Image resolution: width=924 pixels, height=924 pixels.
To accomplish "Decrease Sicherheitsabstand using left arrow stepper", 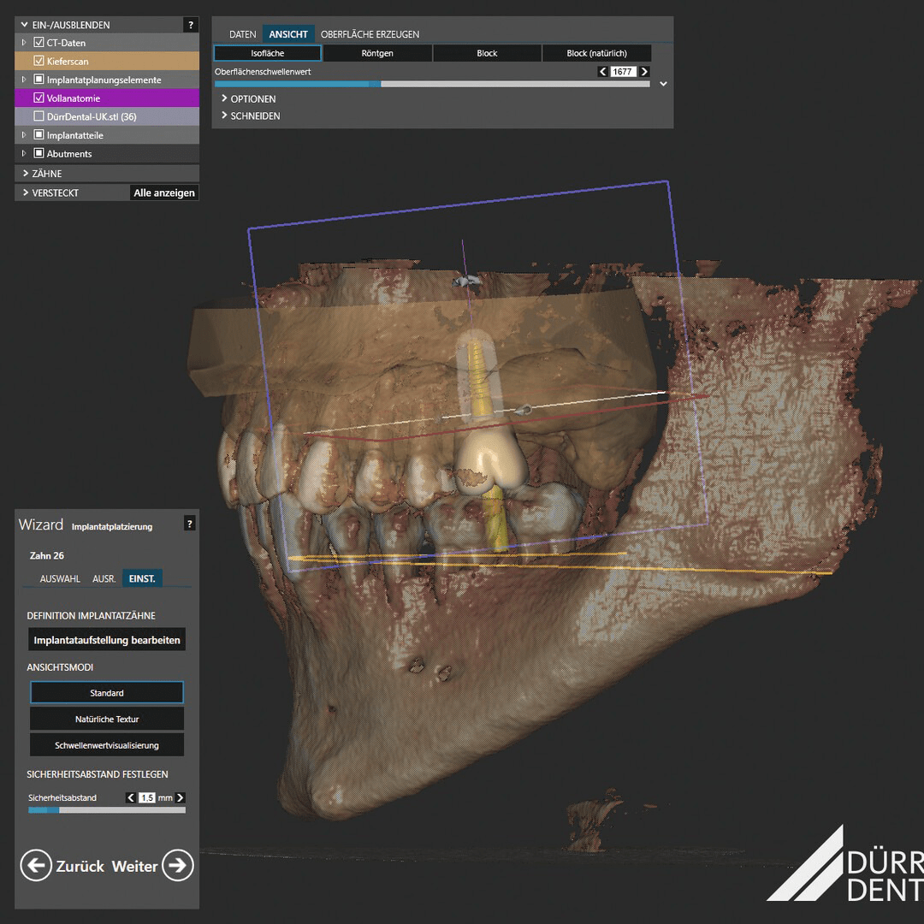I will [131, 797].
